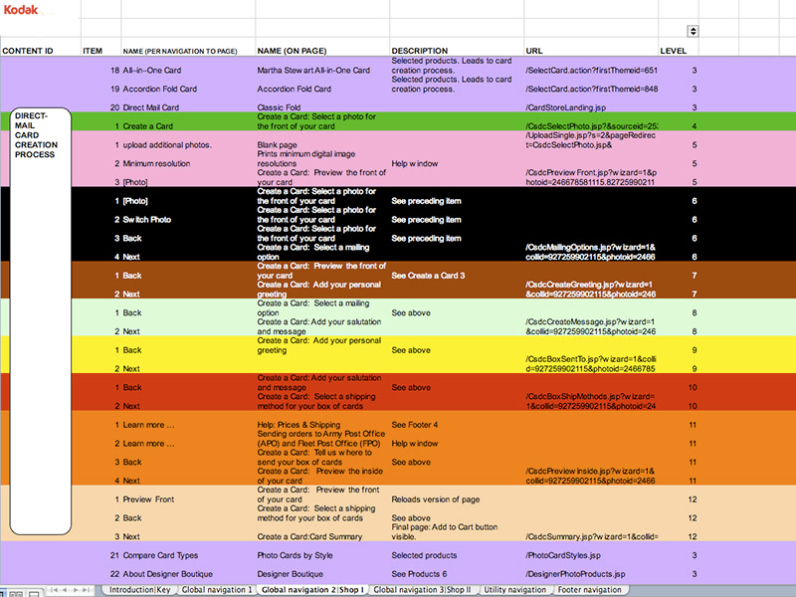Click the /CsdcSummary.jsp URL cell
The width and height of the screenshot is (796, 597).
click(x=592, y=536)
